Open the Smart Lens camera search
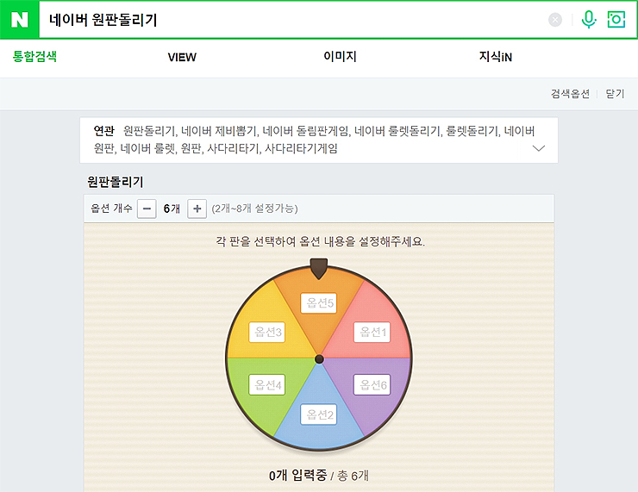 tap(616, 19)
